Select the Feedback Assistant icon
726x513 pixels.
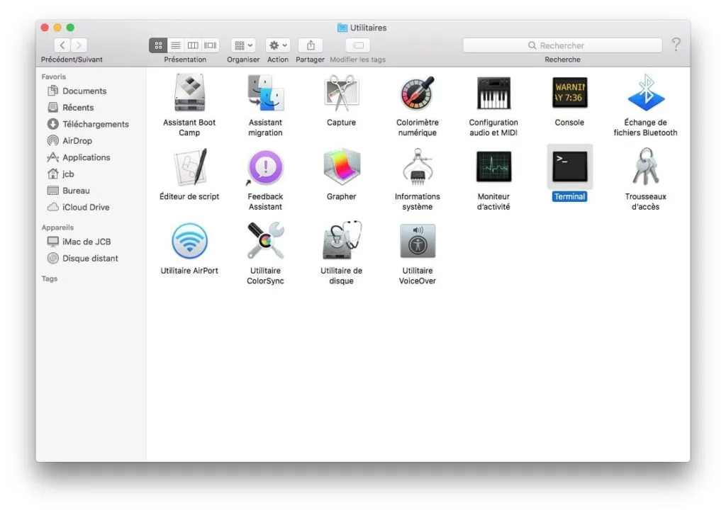coord(265,167)
